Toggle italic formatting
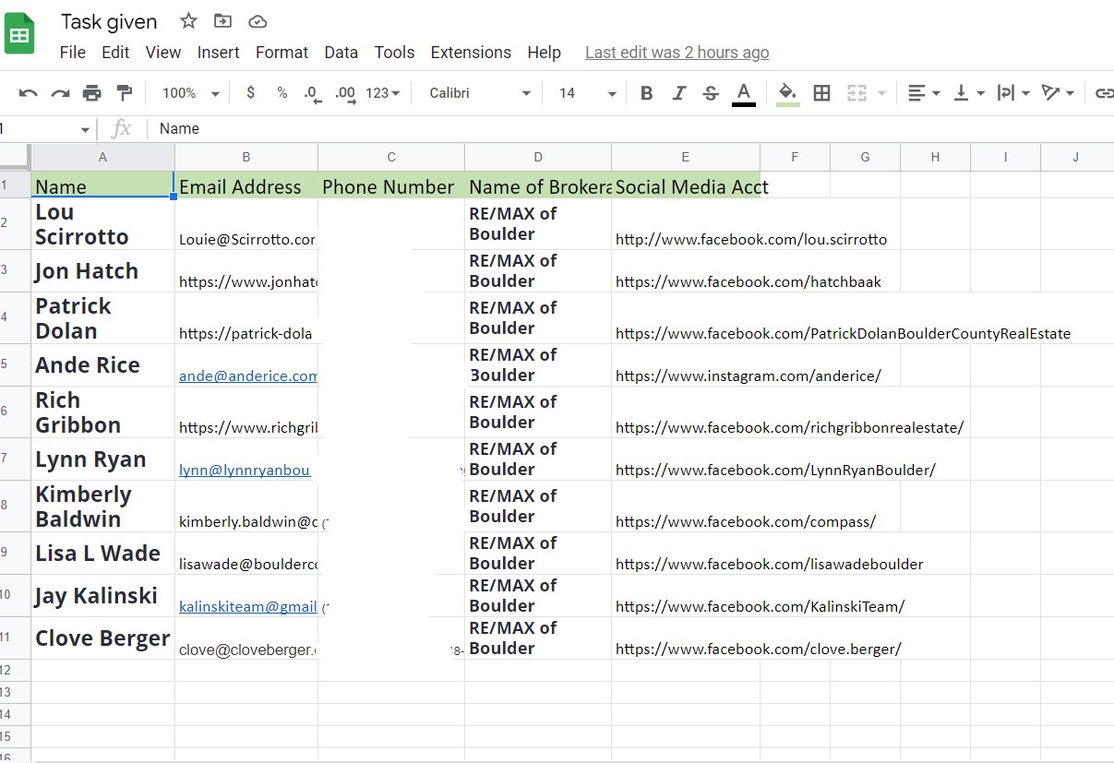Viewport: 1114px width, 763px height. [x=679, y=93]
